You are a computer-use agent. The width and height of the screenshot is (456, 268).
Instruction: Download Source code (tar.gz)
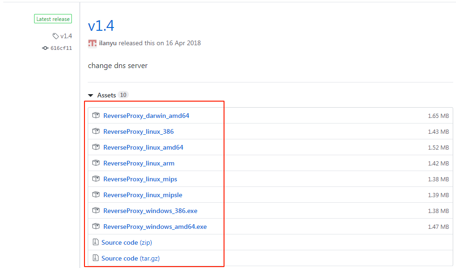coord(131,258)
